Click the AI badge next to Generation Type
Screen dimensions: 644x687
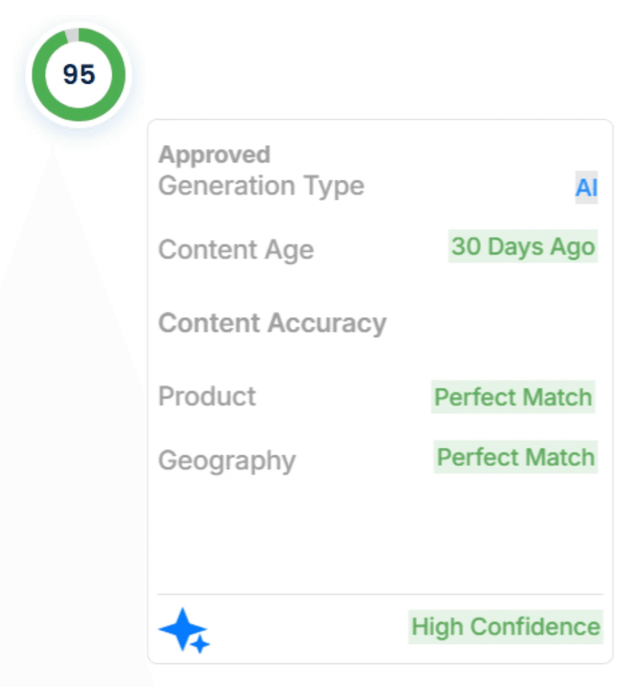(x=586, y=186)
